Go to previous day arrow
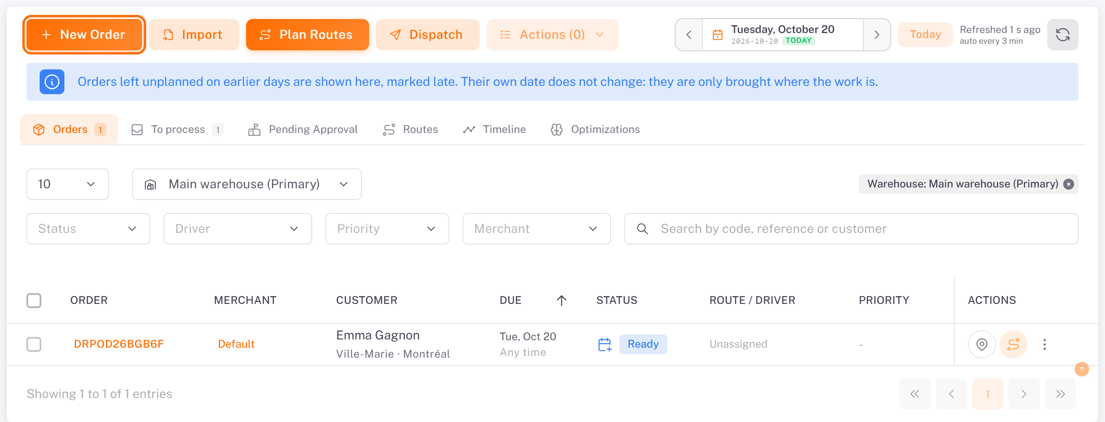The height and width of the screenshot is (422, 1105). click(689, 34)
